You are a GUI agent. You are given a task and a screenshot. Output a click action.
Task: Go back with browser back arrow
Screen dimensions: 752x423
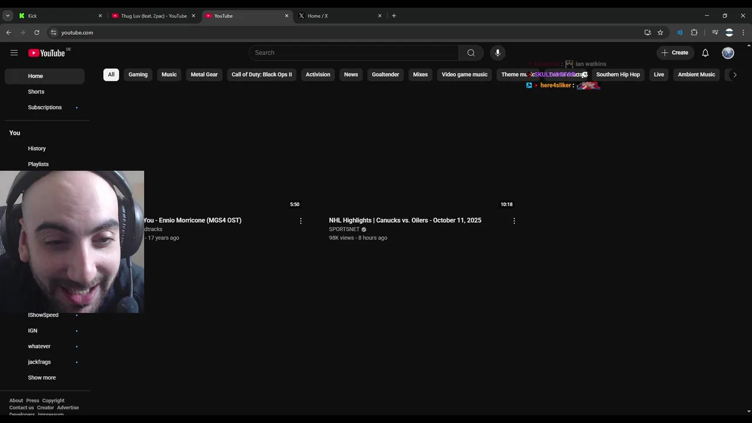[x=8, y=32]
